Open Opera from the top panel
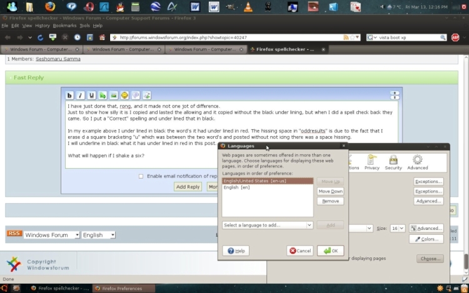 (x=89, y=7)
